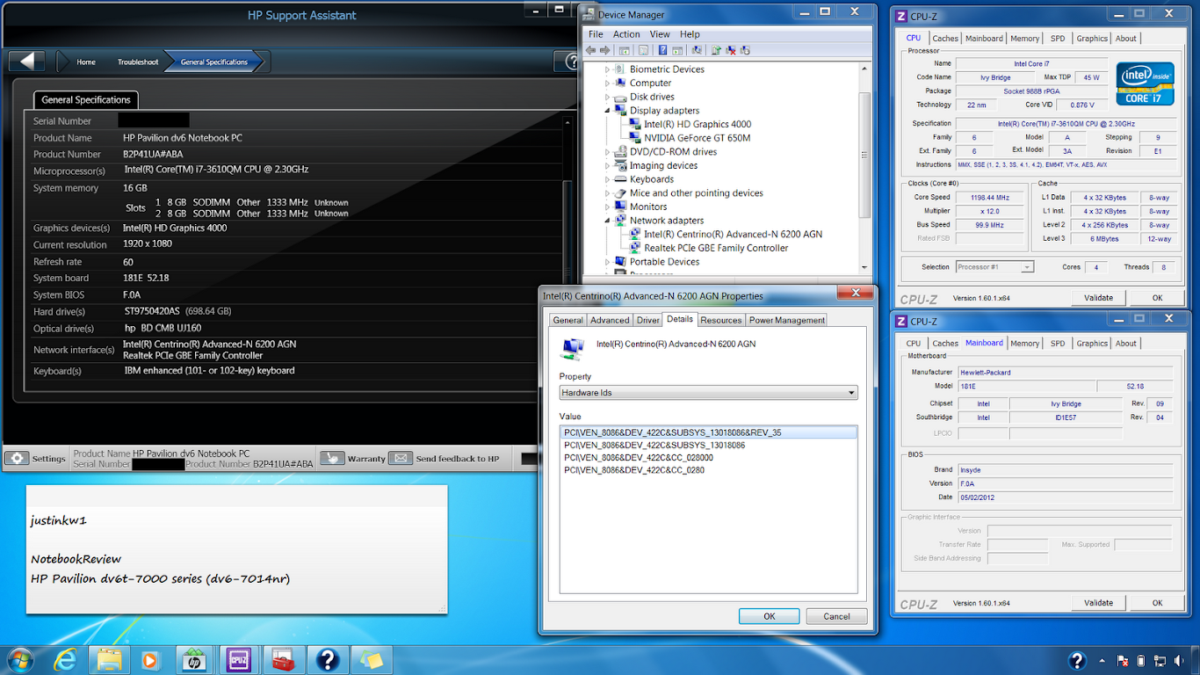Expand the Keyboards tree node

tap(607, 179)
